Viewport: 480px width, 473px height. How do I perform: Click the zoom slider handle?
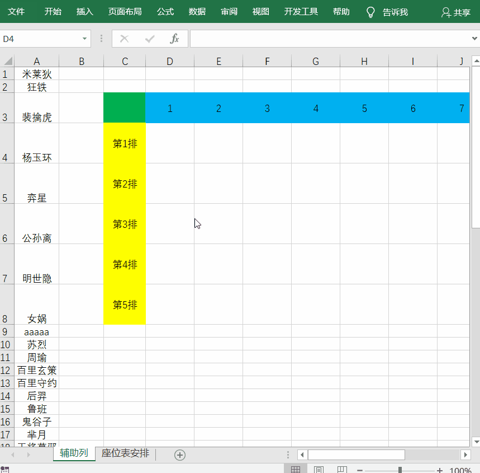(x=400, y=470)
